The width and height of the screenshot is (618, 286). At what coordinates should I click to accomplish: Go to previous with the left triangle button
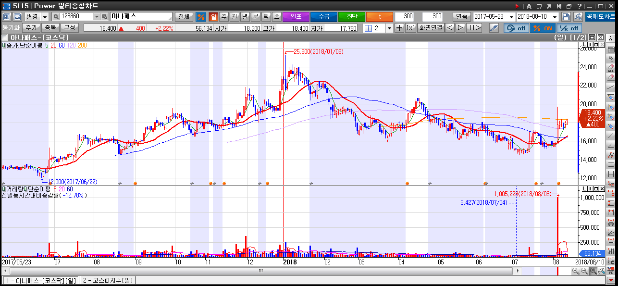[x=450, y=28]
